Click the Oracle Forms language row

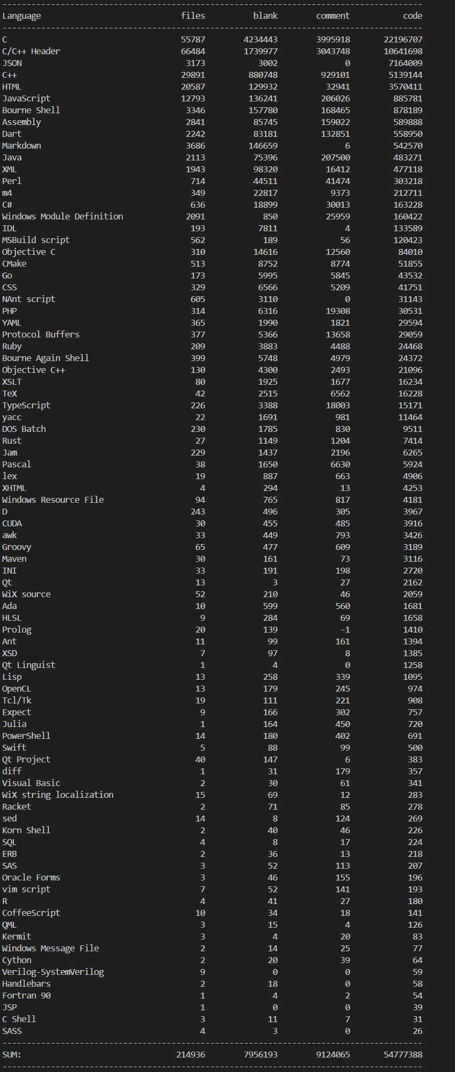212,878
